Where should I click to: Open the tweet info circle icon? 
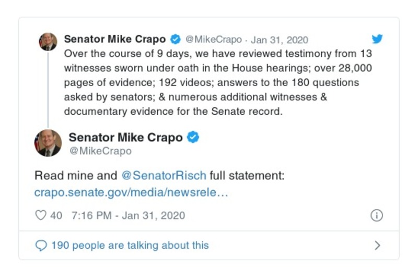pyautogui.click(x=376, y=215)
